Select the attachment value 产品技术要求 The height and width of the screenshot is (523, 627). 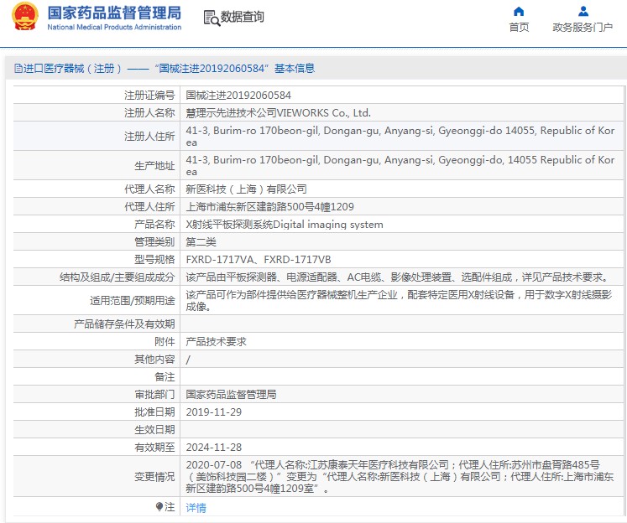coord(216,341)
